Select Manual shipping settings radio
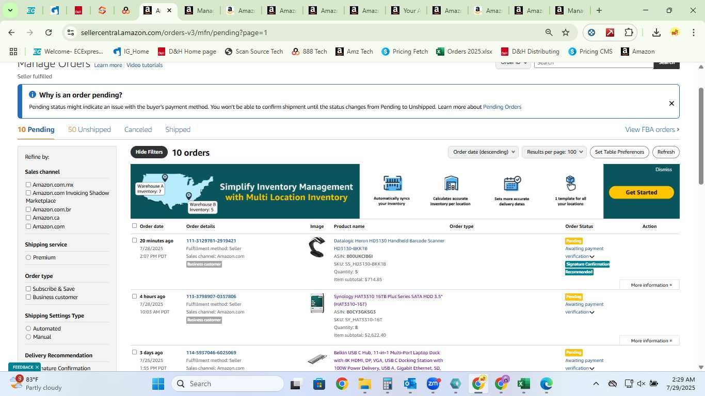 click(28, 337)
